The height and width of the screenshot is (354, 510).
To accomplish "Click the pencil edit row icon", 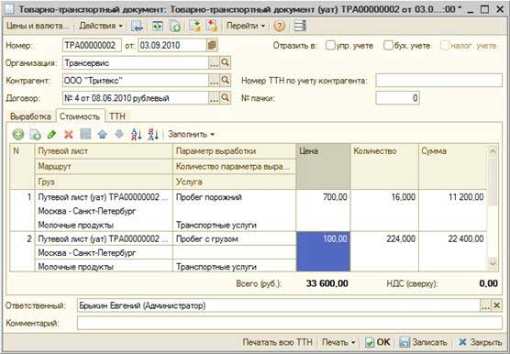I will pos(51,134).
